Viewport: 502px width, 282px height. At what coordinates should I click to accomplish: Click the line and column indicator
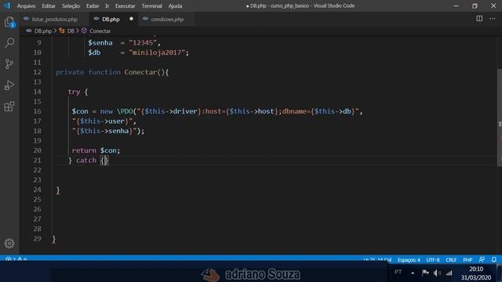[377, 259]
